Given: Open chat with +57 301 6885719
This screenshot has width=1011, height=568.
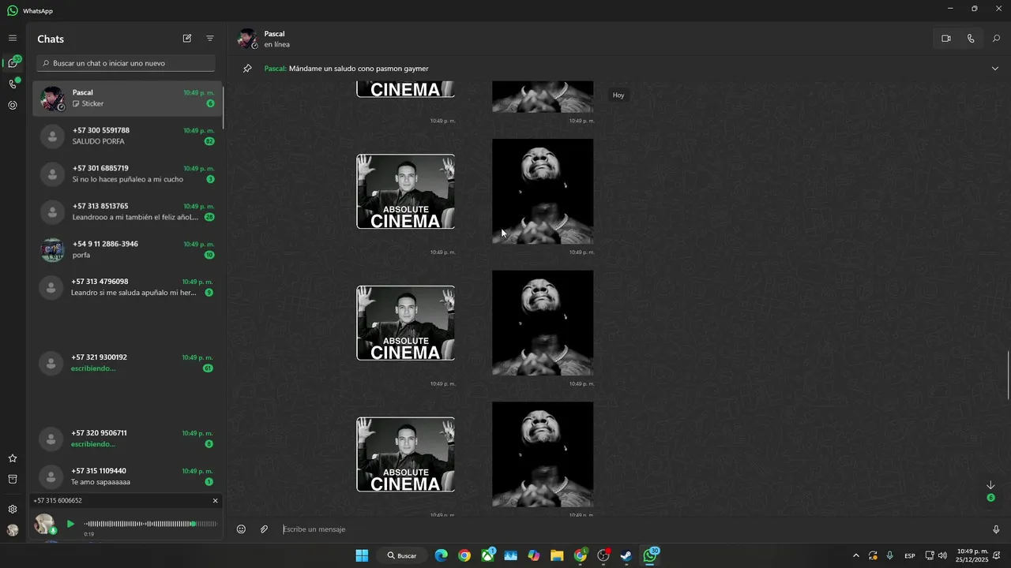Looking at the screenshot, I should tap(127, 174).
